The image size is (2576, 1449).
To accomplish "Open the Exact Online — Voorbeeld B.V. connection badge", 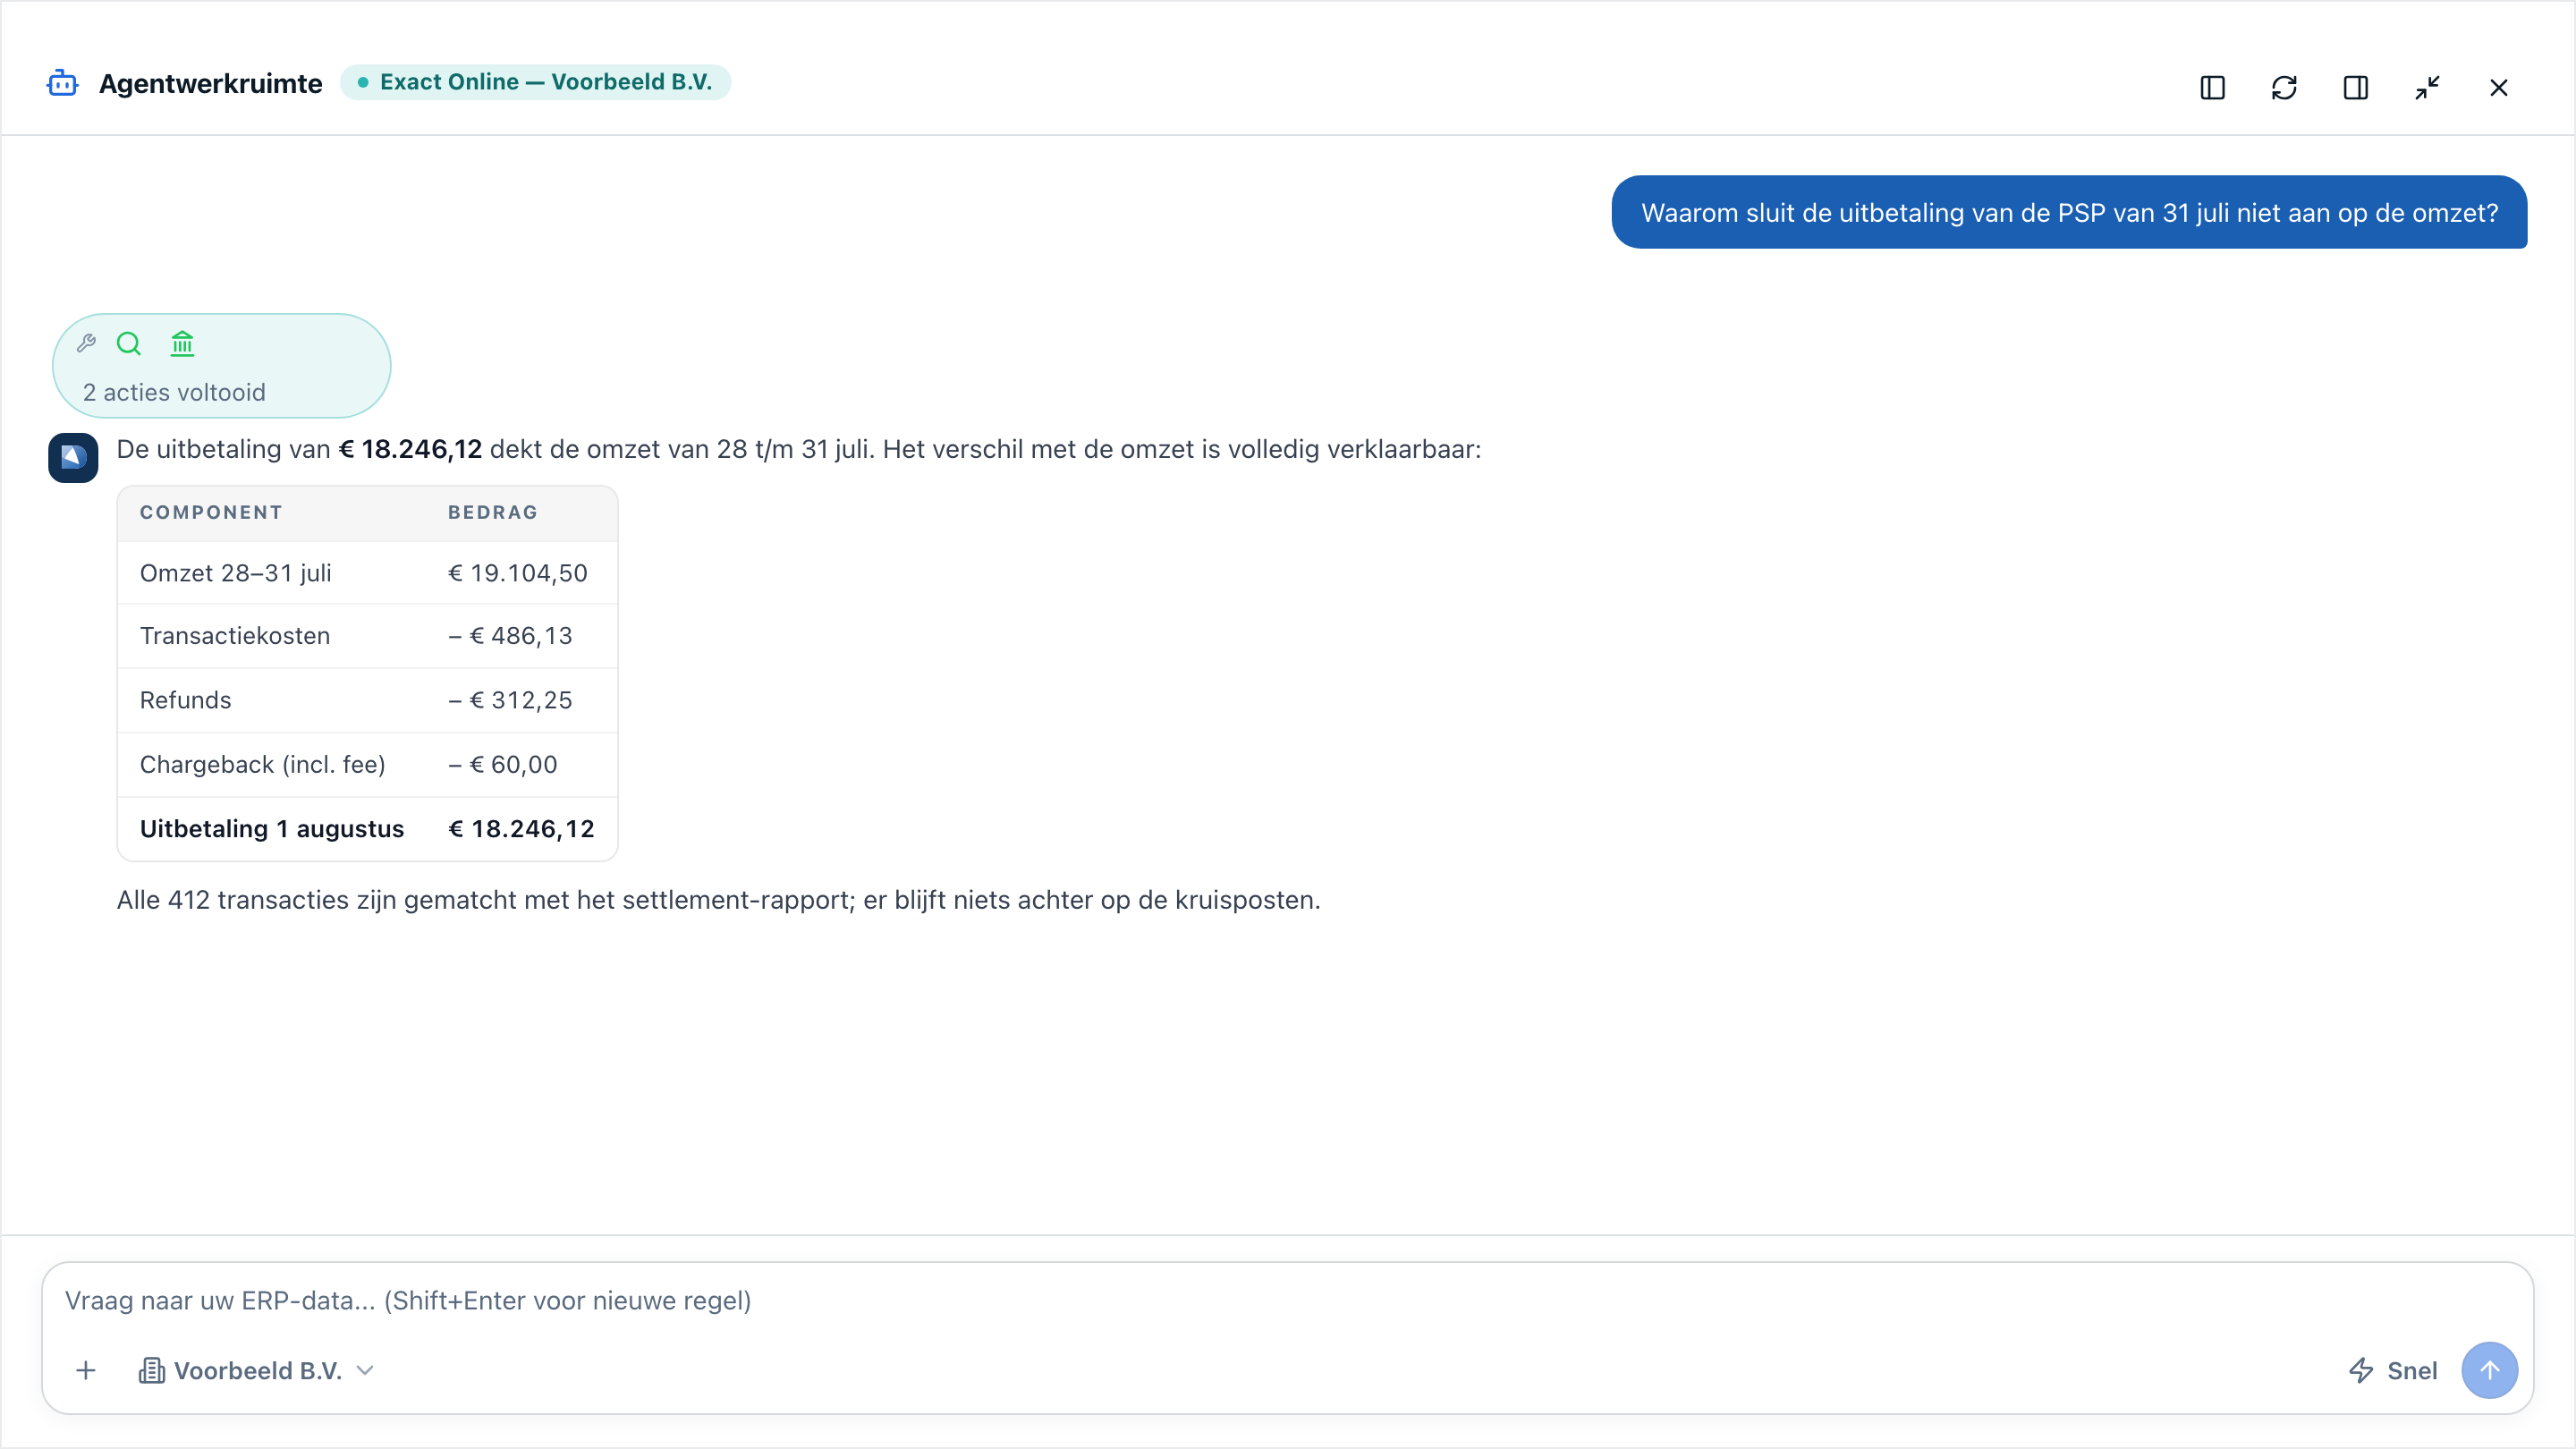I will [x=535, y=82].
